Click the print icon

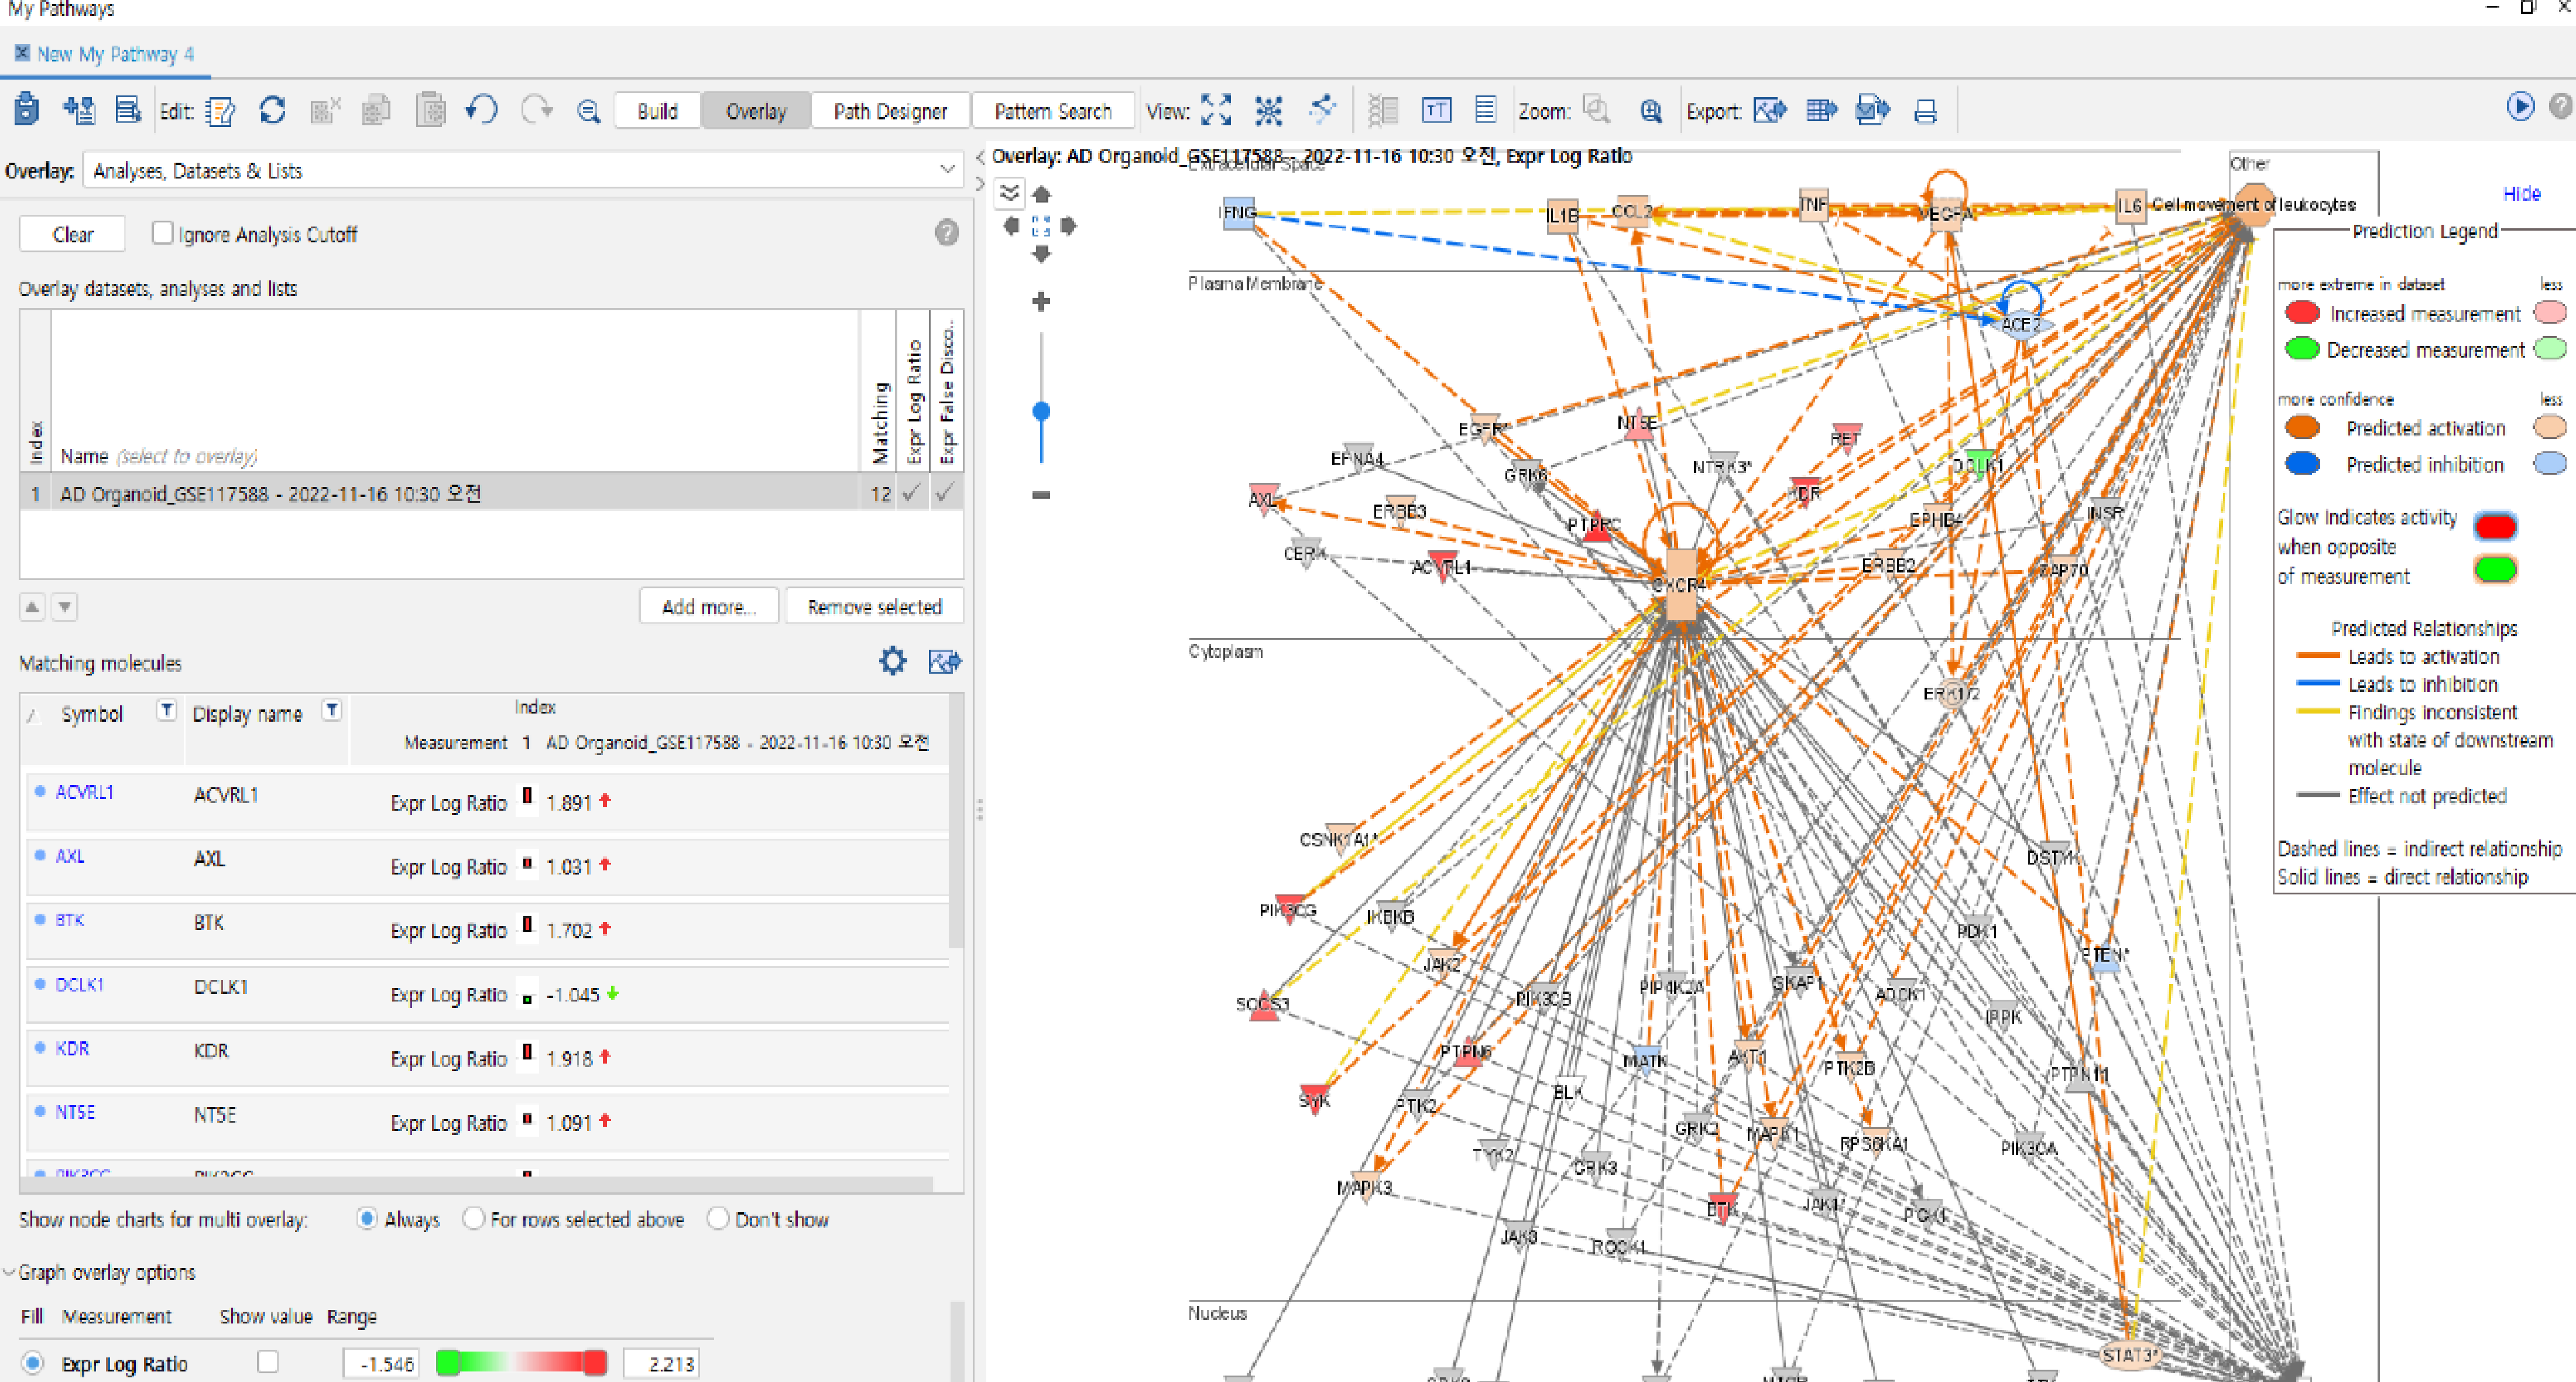pyautogui.click(x=1925, y=111)
